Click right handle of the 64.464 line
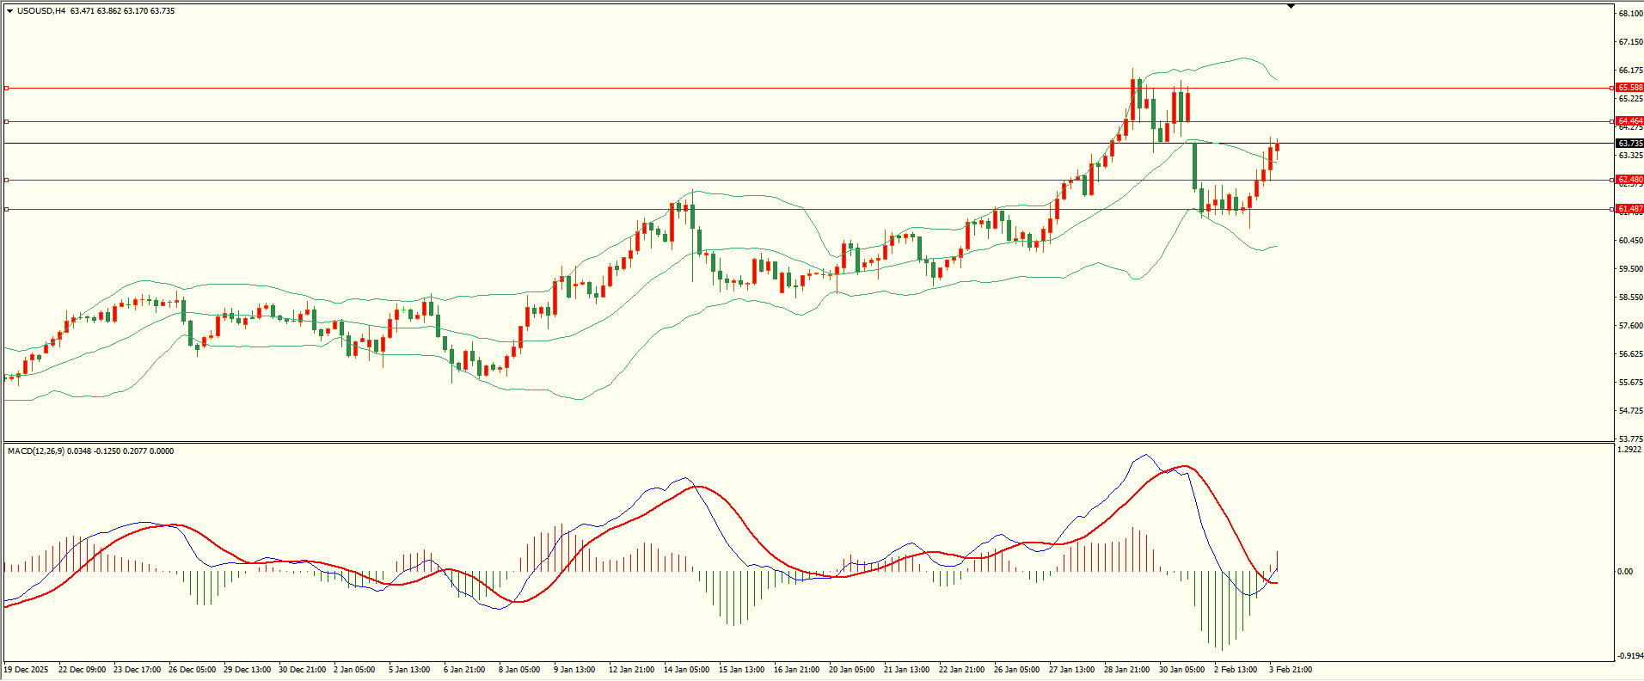 (x=1610, y=121)
